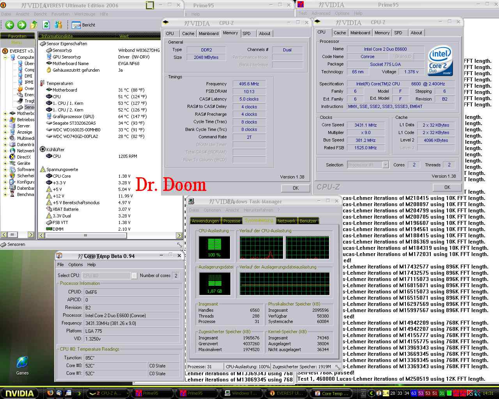Viewport: 499px width, 399px height.
Task: Open the Benutzer tab in Task-Manager
Action: click(x=308, y=221)
